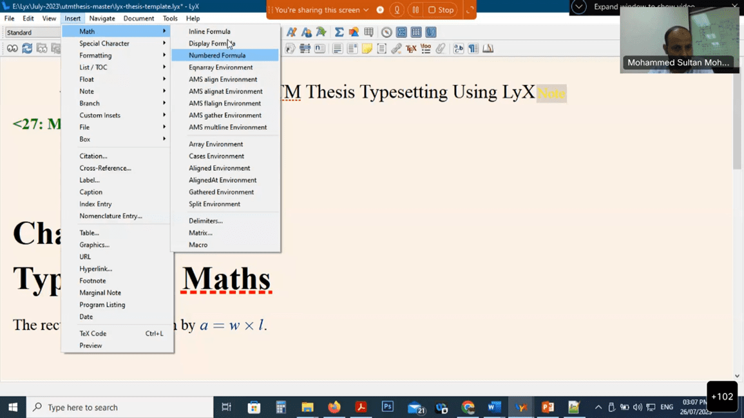Open the Standard paragraph style dropdown

coord(31,32)
